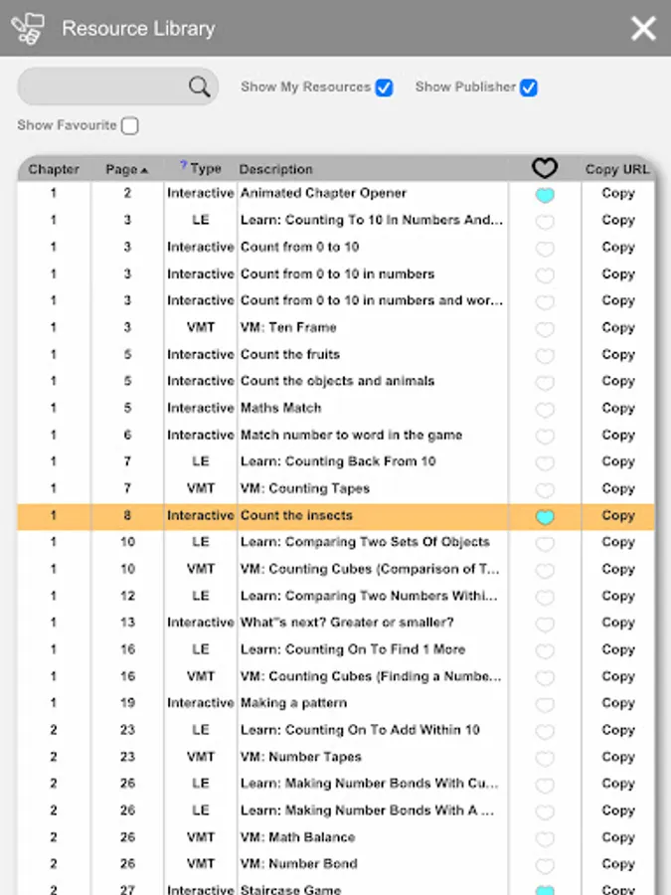Screen dimensions: 671x895
Task: Click the Type help question mark
Action: coord(183,165)
